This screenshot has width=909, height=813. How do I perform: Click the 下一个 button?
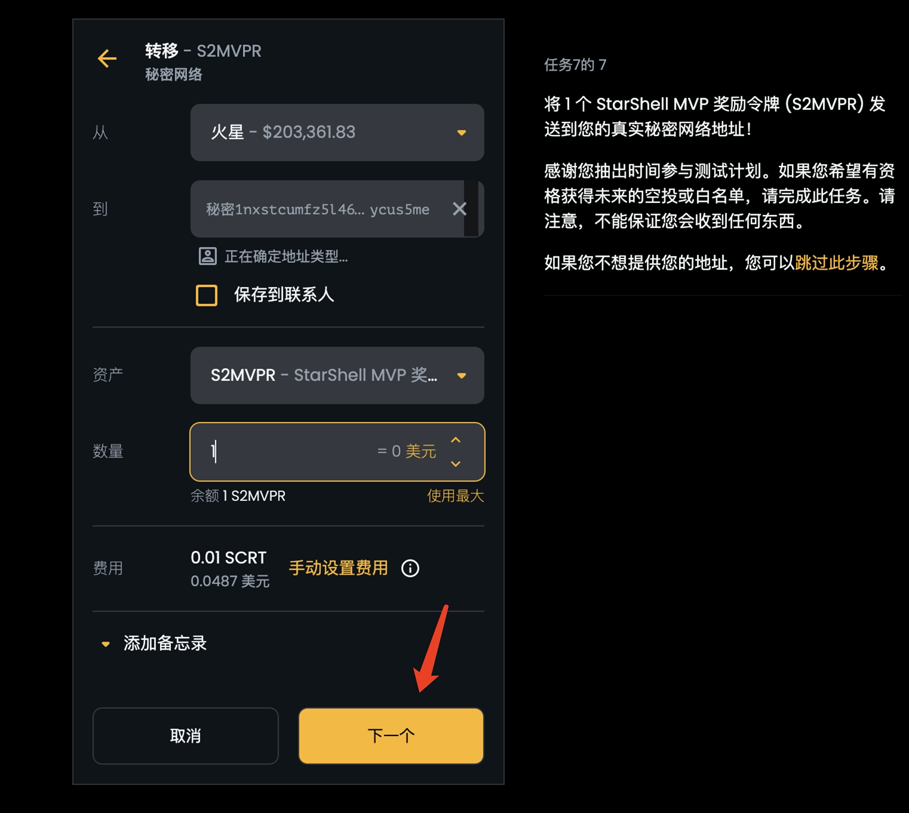(x=391, y=735)
